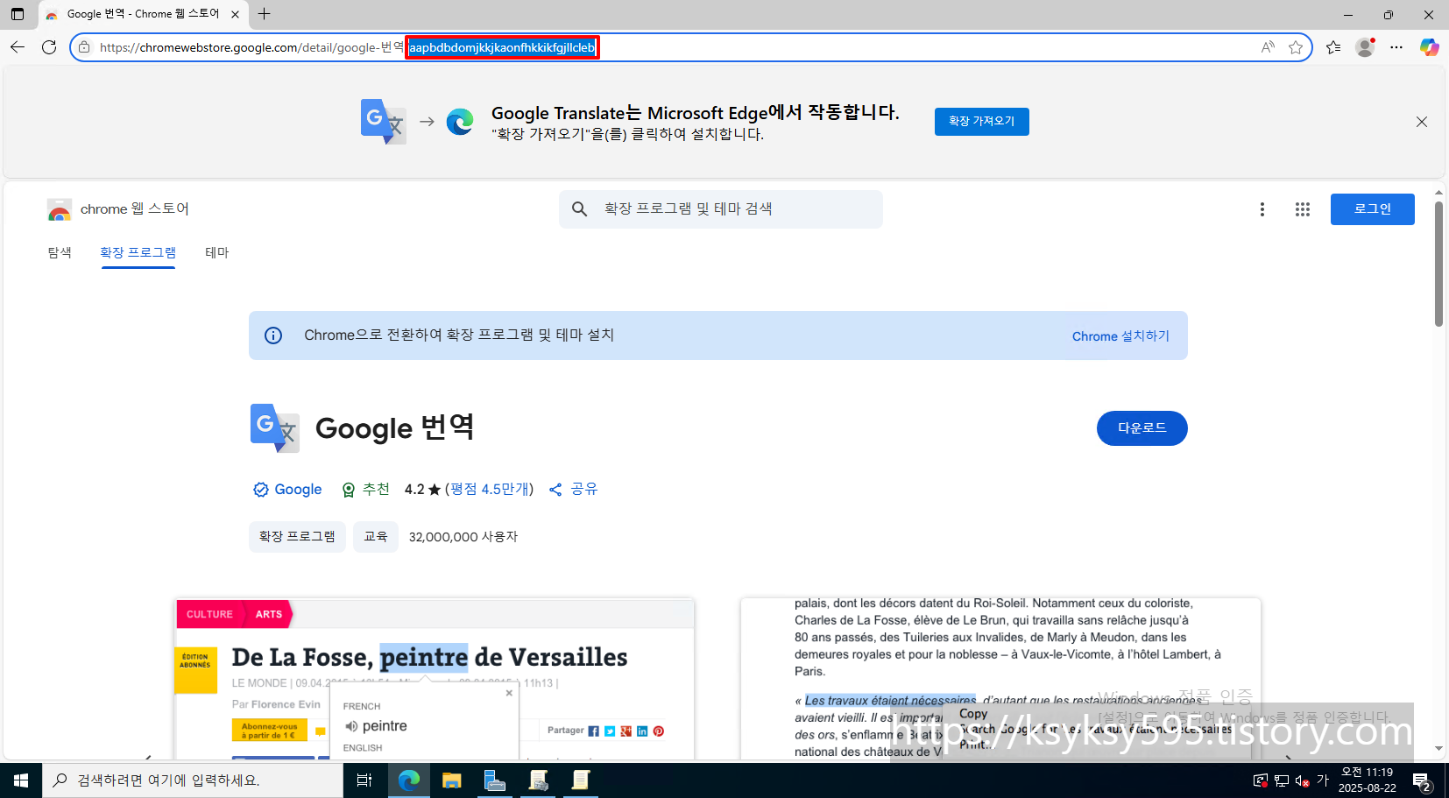The height and width of the screenshot is (798, 1449).
Task: Click the taskbar search box
Action: 193,780
